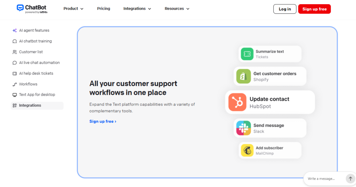Click the Shopify bag icon
356x187 pixels.
[243, 76]
